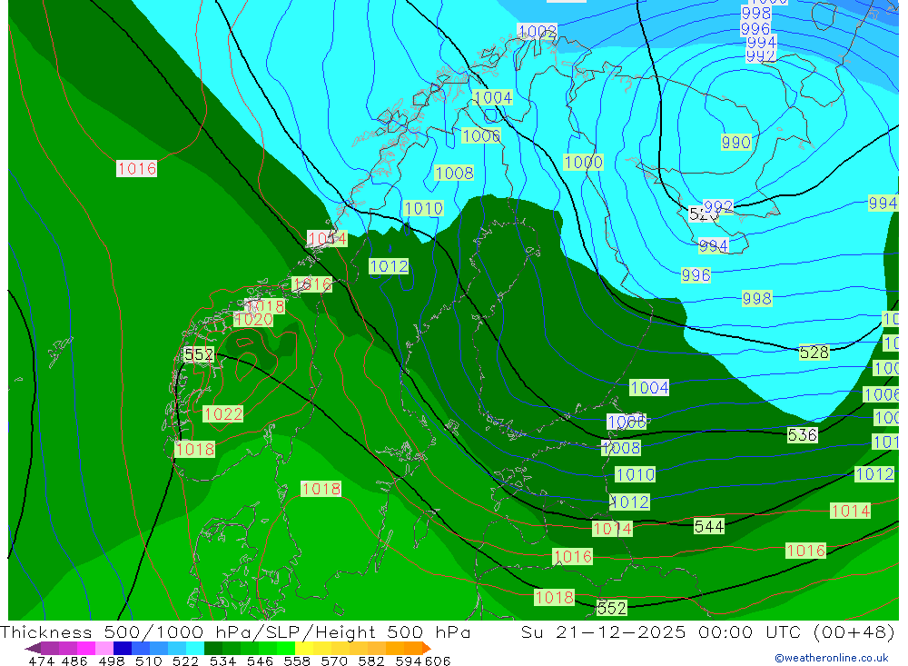Click the purple left arrow of color scale
This screenshot has width=908, height=666.
pos(33,648)
